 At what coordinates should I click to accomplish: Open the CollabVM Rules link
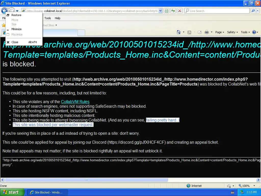click(75, 102)
